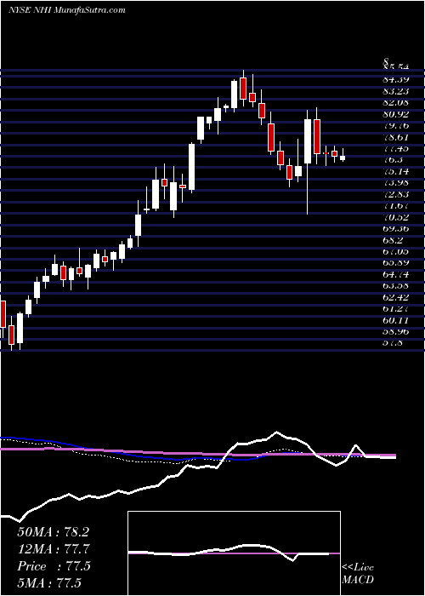
Task: Select the 61.27 price axis label
Action: (396, 309)
